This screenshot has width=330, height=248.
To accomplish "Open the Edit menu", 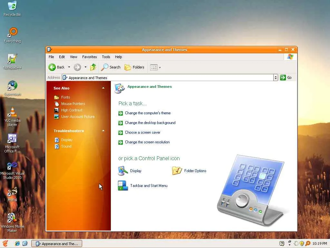I will click(62, 57).
